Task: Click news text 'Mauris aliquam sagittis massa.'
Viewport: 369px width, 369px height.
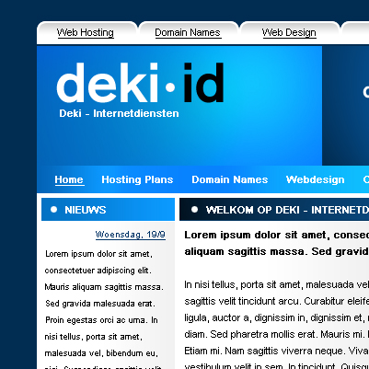Action: coord(104,287)
